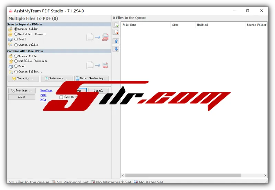Click the '0 Files In the Queue' label

(129, 18)
